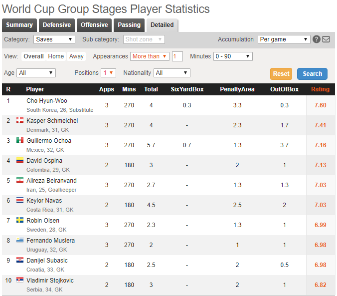This screenshot has height=296, width=337.
Task: Click Colombia flag beside David Ospina
Action: (x=20, y=160)
